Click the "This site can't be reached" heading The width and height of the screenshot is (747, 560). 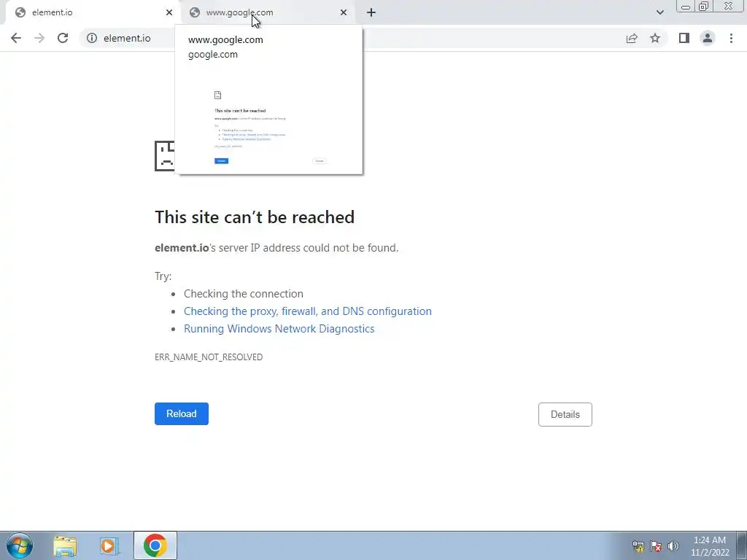tap(255, 217)
